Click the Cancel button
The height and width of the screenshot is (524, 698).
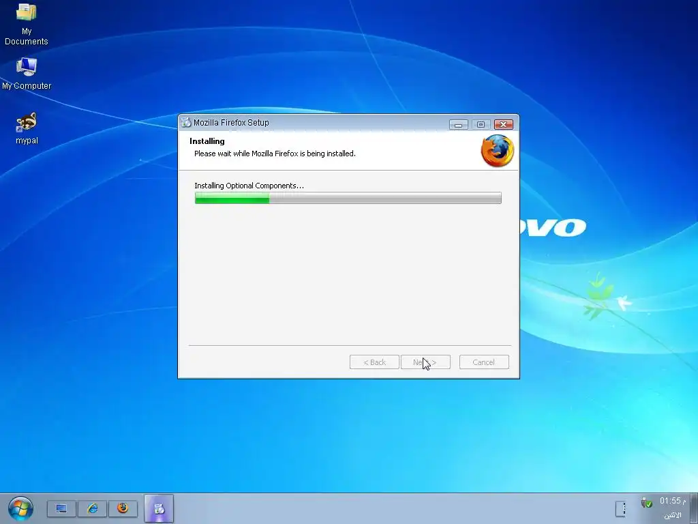tap(484, 362)
